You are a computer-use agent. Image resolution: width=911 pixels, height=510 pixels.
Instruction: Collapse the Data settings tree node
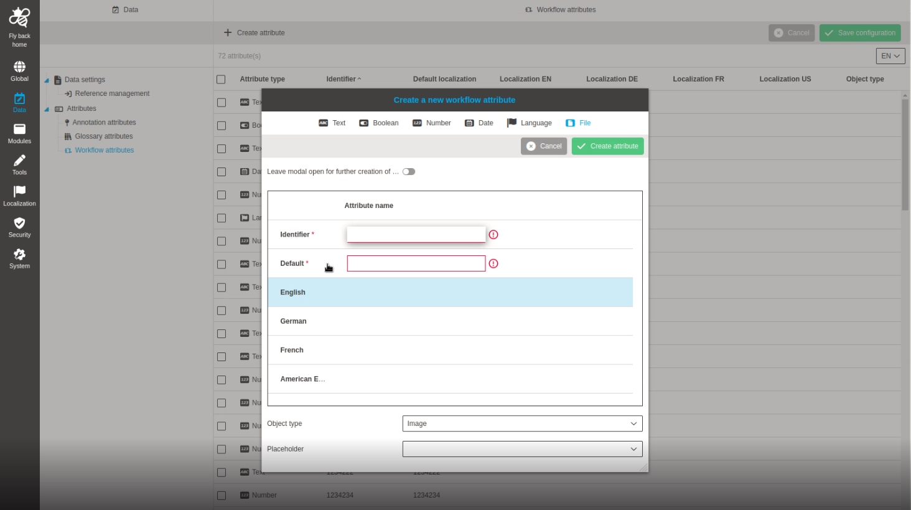[x=47, y=80]
